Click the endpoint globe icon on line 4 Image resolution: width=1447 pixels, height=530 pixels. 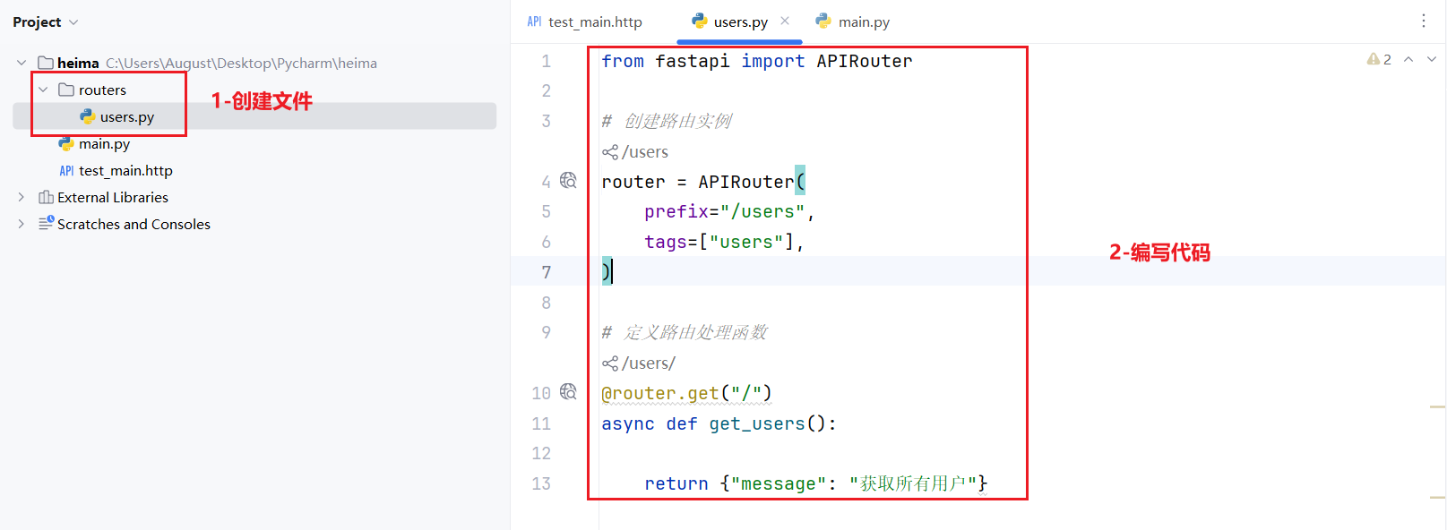[568, 181]
